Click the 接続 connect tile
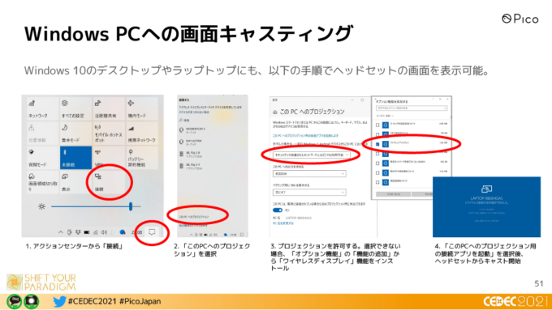552x310 pixels. click(x=109, y=182)
